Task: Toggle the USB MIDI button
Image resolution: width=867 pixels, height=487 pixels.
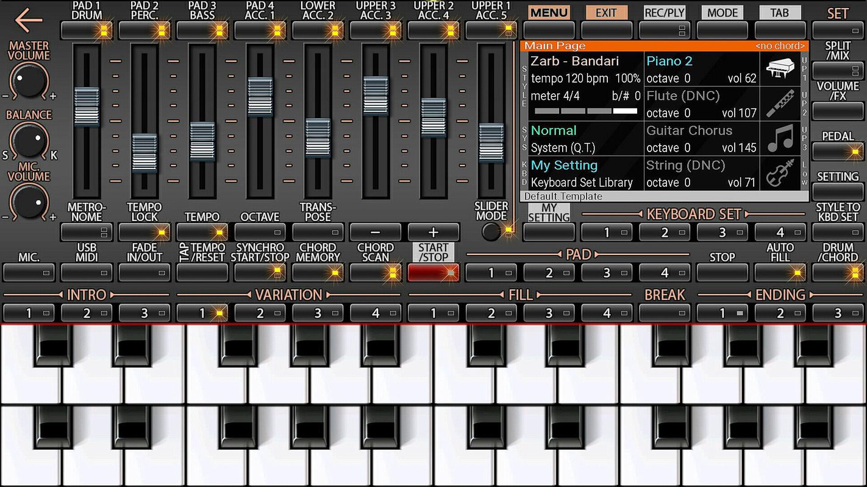Action: (x=87, y=273)
